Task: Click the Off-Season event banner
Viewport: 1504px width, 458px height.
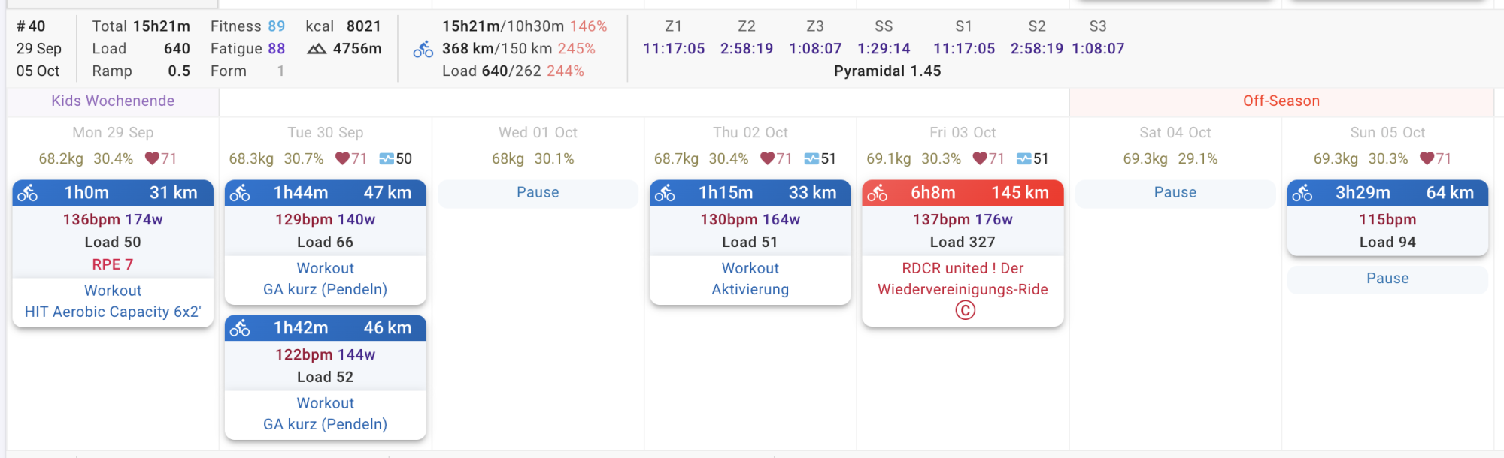Action: click(1281, 101)
